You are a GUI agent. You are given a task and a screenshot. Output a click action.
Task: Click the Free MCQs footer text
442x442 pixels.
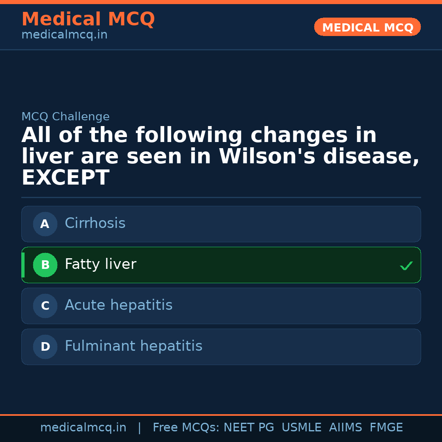point(186,428)
